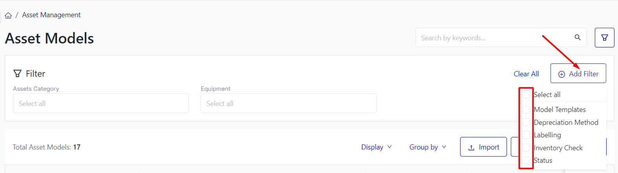Click the home breadcrumb icon
Screen dimensions: 618x173
click(x=8, y=16)
